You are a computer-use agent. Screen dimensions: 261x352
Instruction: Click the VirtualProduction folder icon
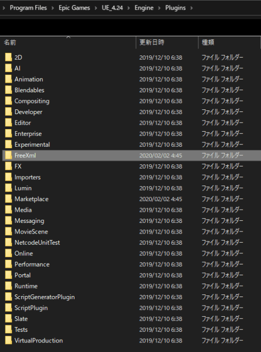[x=9, y=340]
